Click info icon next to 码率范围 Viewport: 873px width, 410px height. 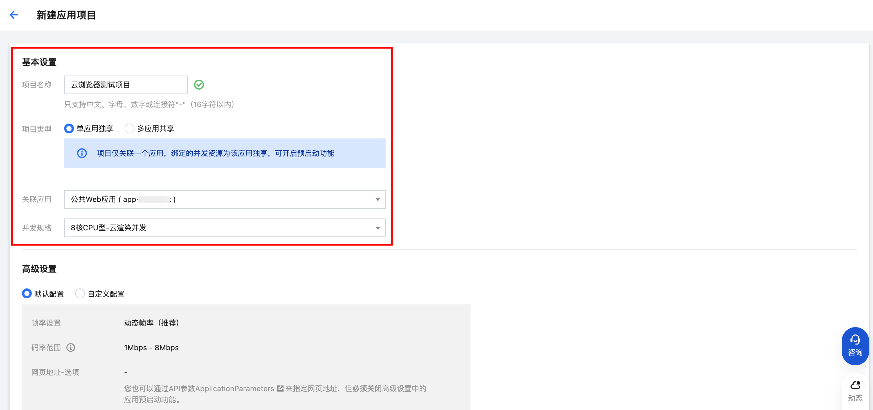(x=71, y=347)
